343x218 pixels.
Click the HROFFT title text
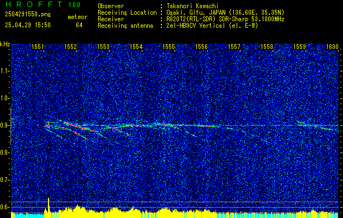coord(34,4)
